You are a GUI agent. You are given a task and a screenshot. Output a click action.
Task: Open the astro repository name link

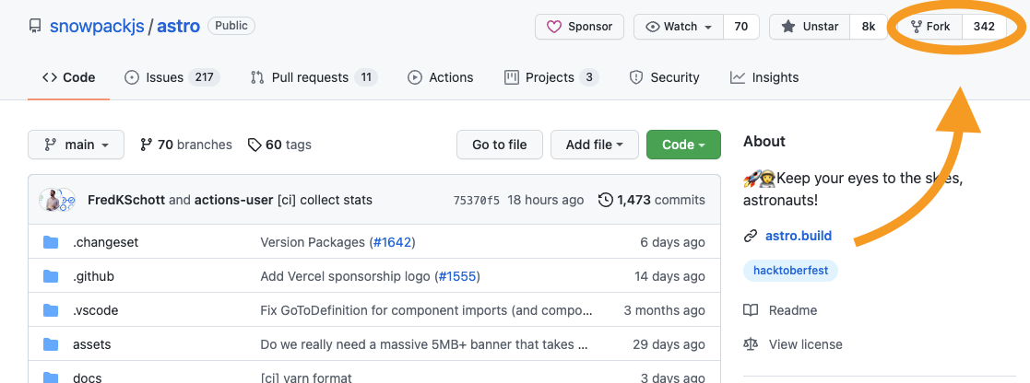pos(178,27)
